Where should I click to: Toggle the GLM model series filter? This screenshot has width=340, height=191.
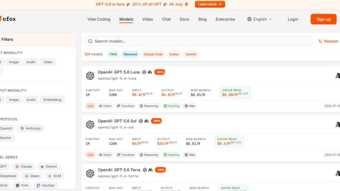pyautogui.click(x=54, y=176)
